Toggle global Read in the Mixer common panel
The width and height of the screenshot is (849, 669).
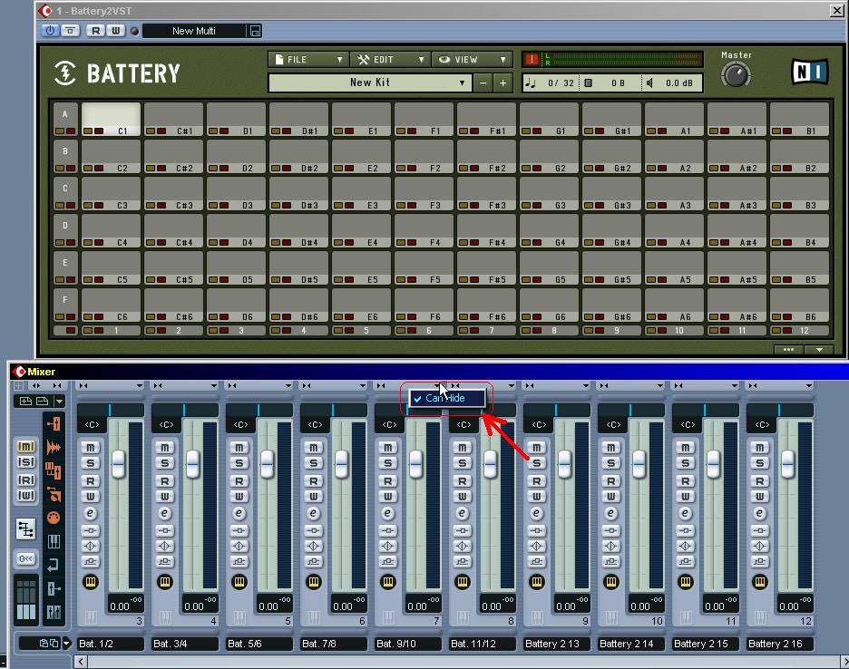point(26,480)
